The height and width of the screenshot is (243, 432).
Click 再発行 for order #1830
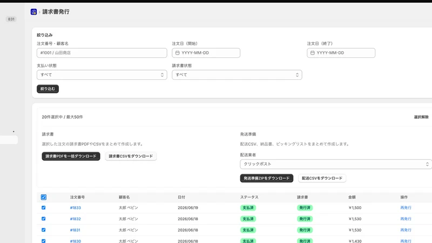tap(406, 241)
